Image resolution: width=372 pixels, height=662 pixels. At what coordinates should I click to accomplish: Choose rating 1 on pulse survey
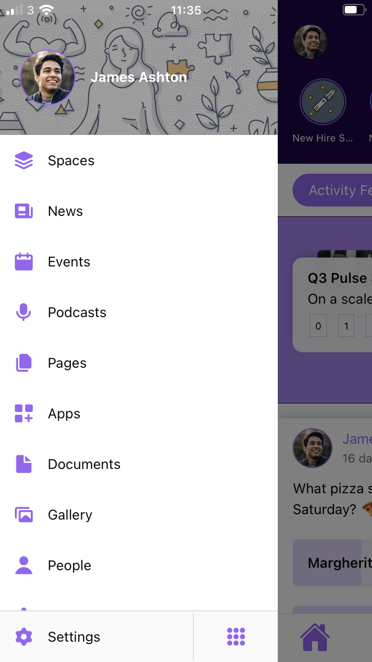tap(346, 326)
